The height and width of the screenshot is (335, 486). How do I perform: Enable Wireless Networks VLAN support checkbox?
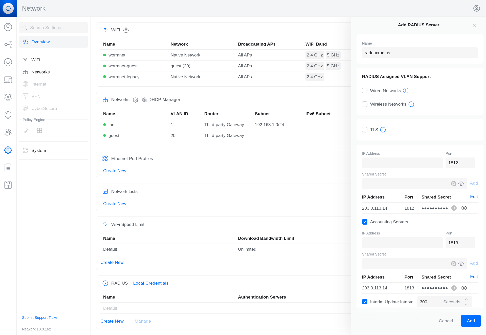[x=365, y=104]
